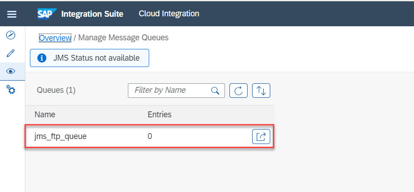
Task: Click the entries count 0 cell
Action: (150, 136)
